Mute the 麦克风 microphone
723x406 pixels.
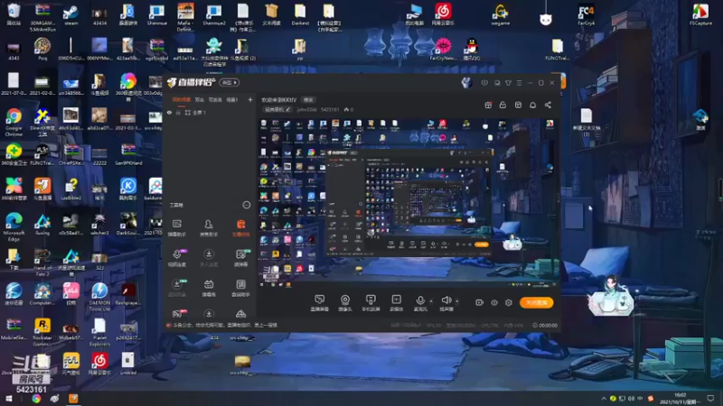[420, 303]
